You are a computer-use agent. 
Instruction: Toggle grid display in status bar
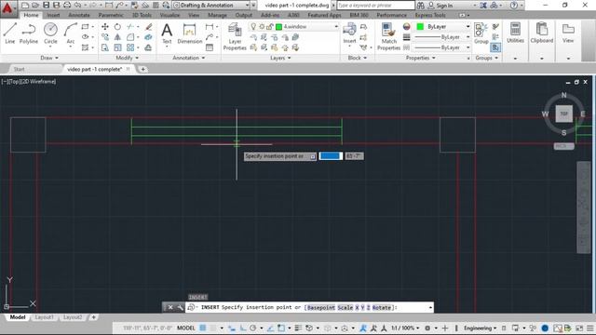point(203,328)
